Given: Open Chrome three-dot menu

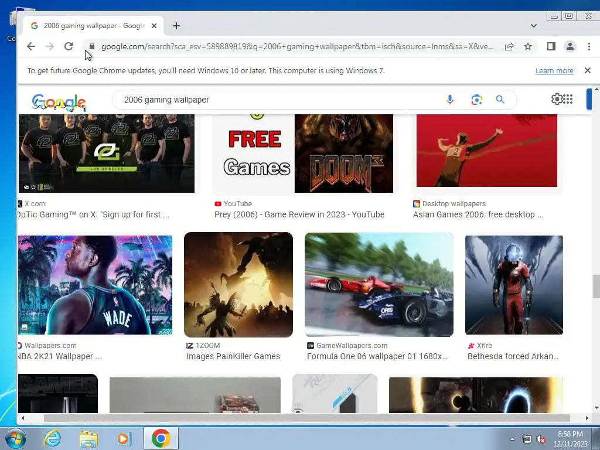Looking at the screenshot, I should point(589,47).
